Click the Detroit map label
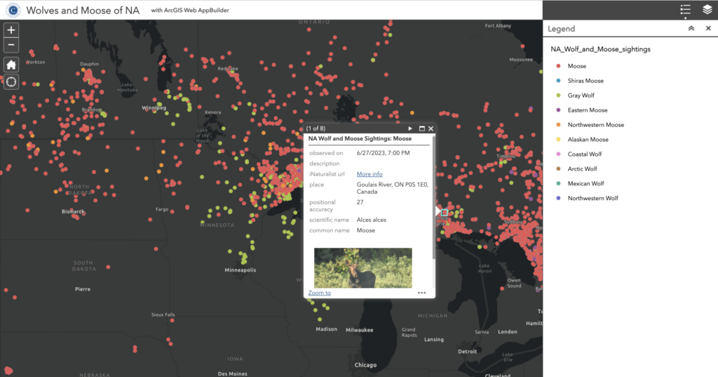 tap(468, 352)
